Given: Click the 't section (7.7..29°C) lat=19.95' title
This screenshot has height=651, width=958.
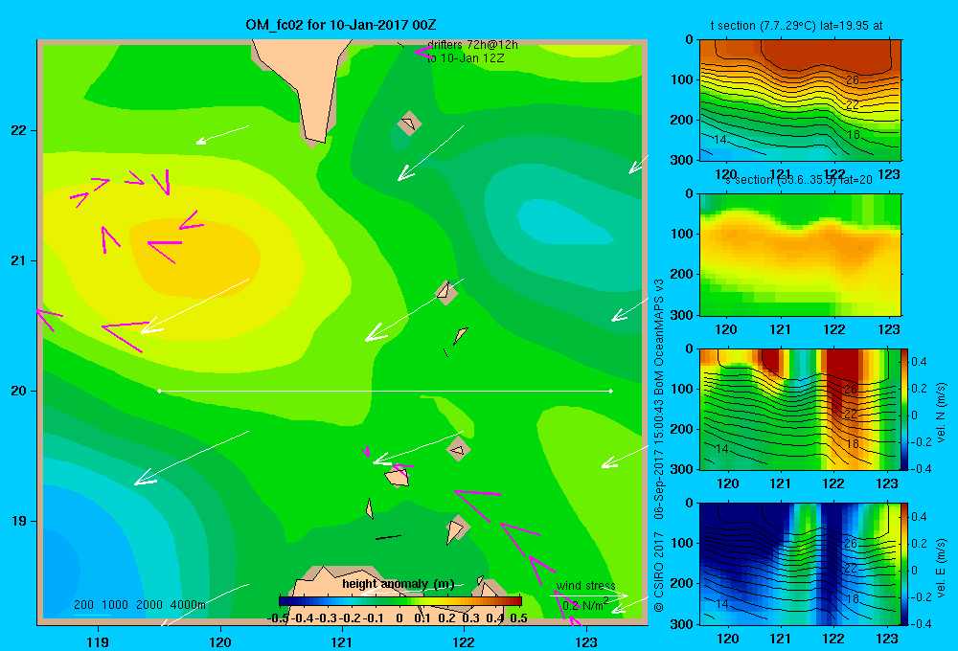Looking at the screenshot, I should 796,26.
